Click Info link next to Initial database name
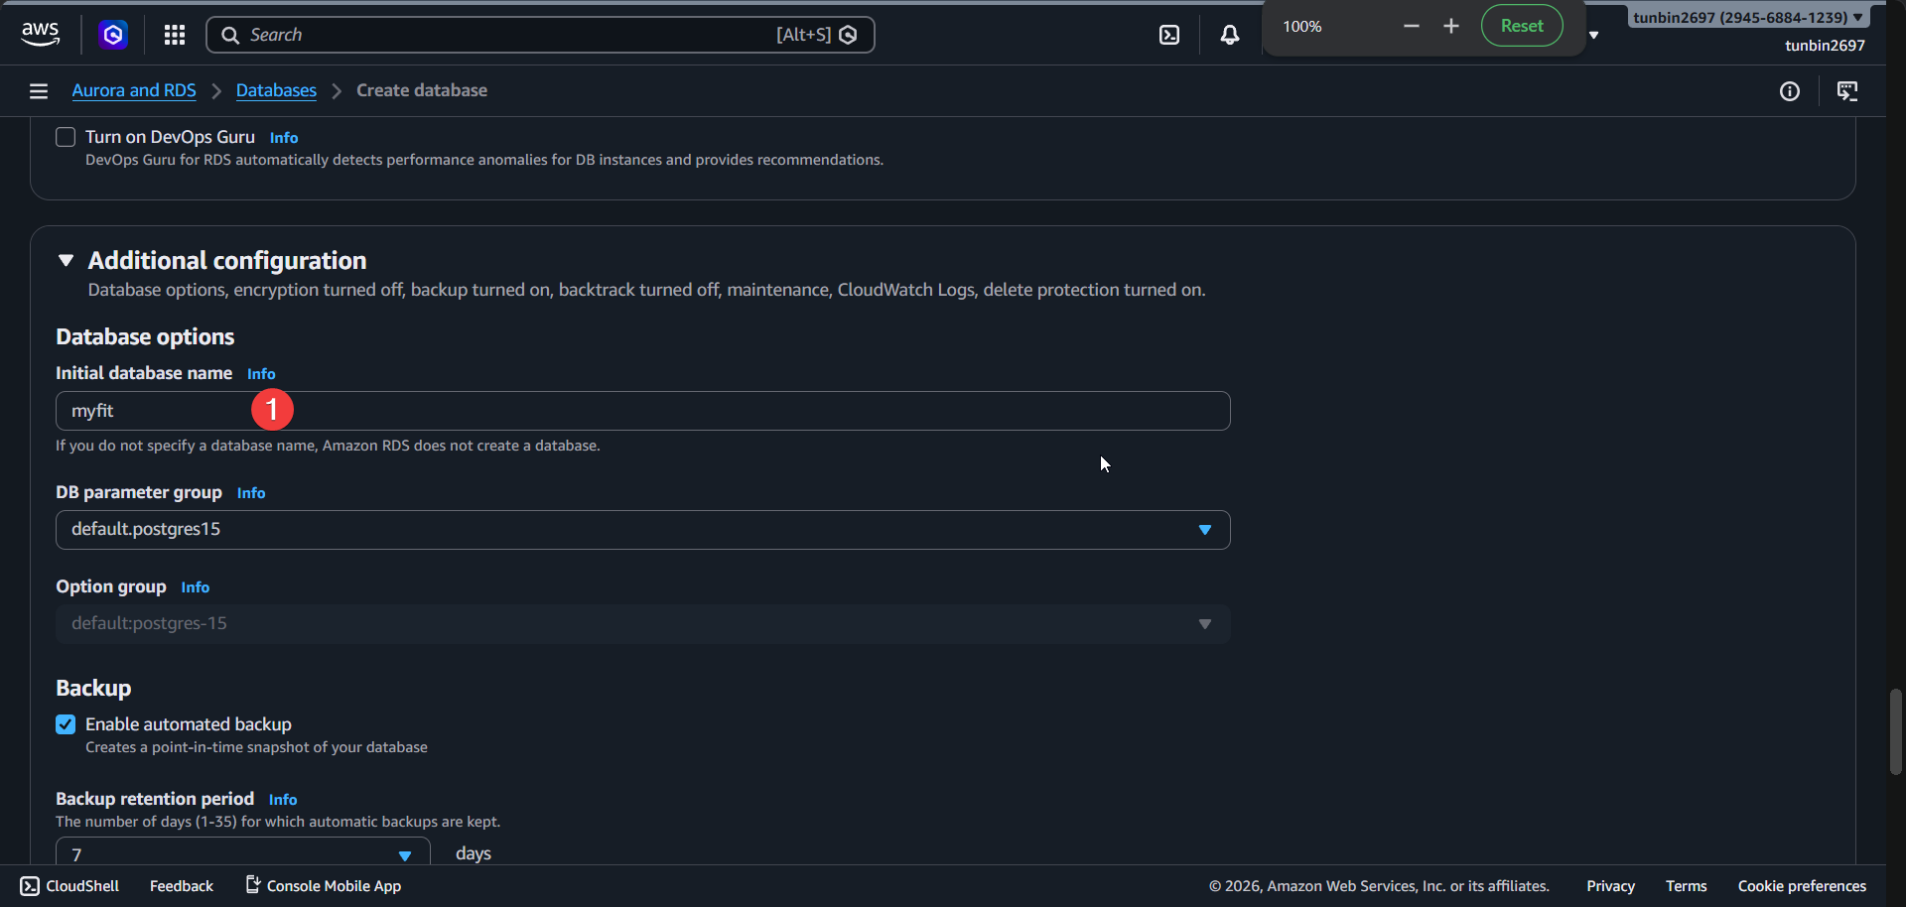Viewport: 1906px width, 907px height. coord(261,374)
